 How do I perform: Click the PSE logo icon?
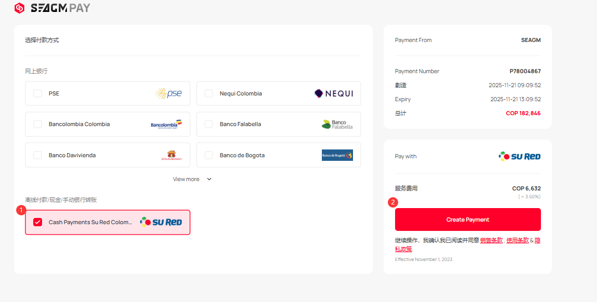(x=168, y=93)
